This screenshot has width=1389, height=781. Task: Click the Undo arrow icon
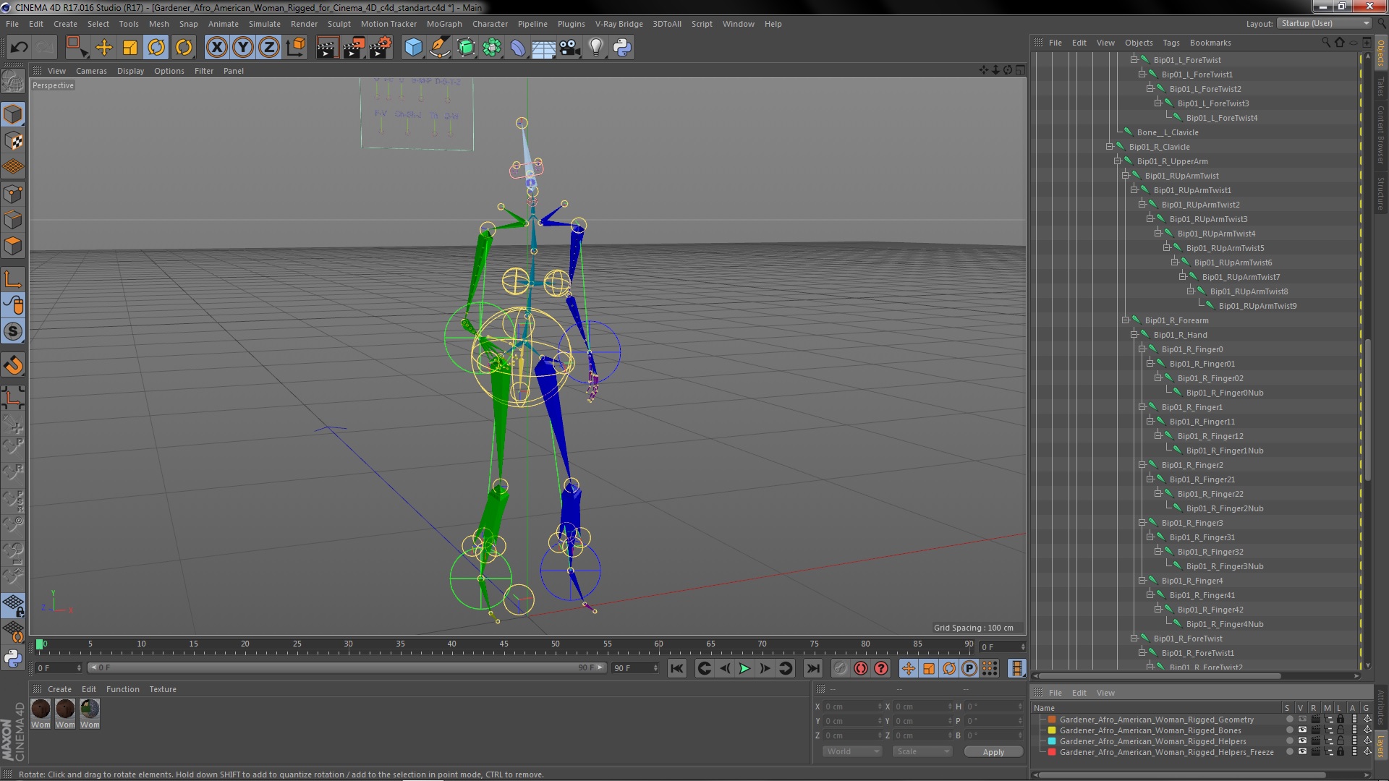(19, 48)
